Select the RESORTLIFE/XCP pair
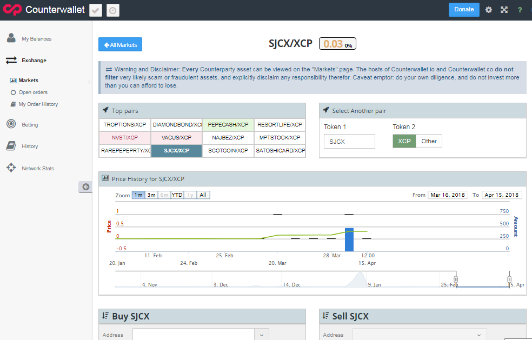This screenshot has width=532, height=340. tap(280, 124)
